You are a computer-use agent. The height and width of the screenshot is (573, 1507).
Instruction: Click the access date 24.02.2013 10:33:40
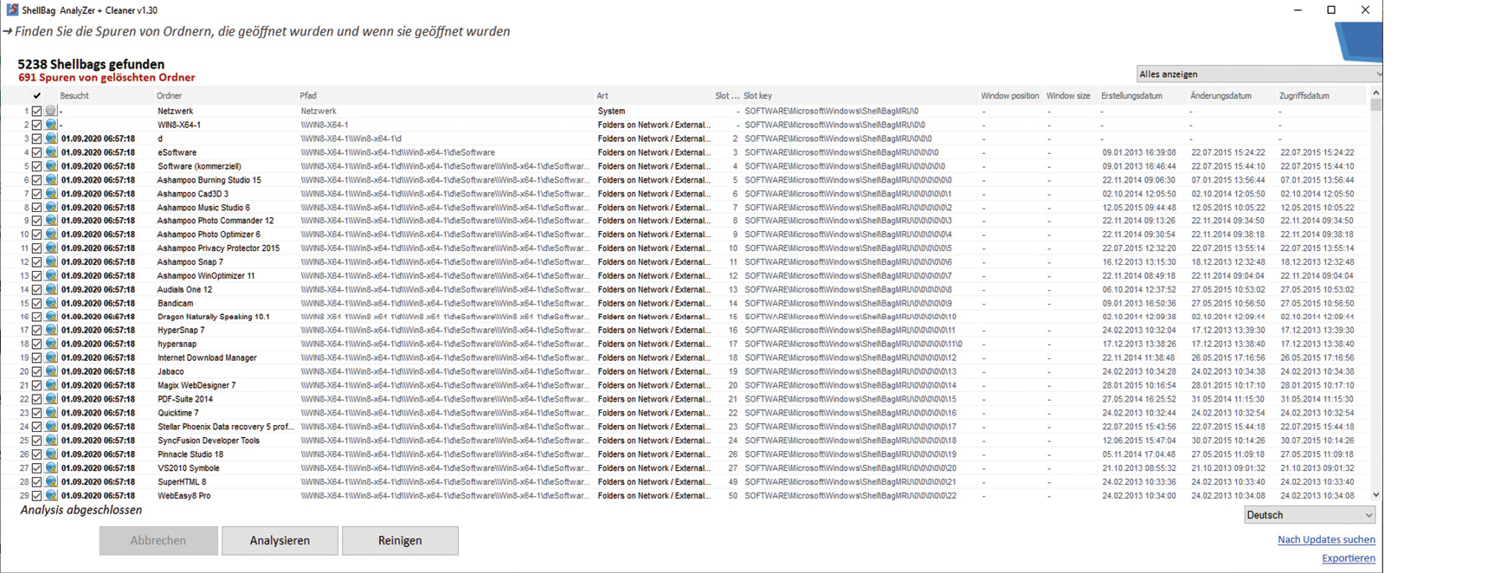tap(1317, 482)
